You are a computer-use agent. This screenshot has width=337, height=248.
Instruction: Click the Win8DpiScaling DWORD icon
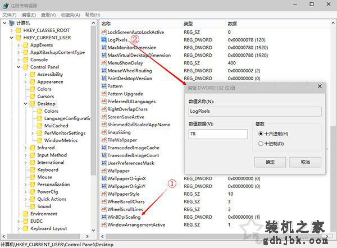[104, 217]
